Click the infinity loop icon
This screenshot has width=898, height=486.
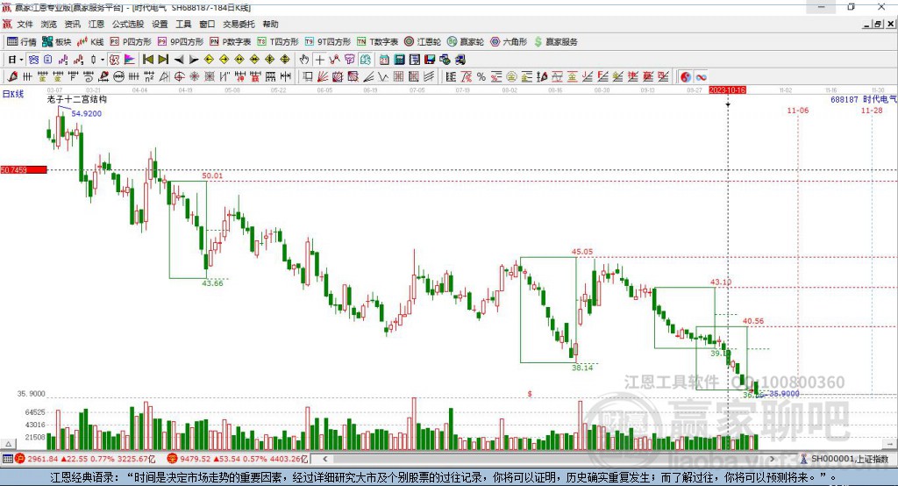701,77
